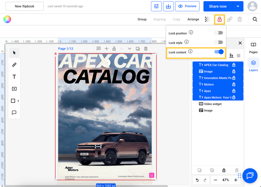261x187 pixels.
Task: Select the link tool in left toolbar
Action: click(14, 65)
